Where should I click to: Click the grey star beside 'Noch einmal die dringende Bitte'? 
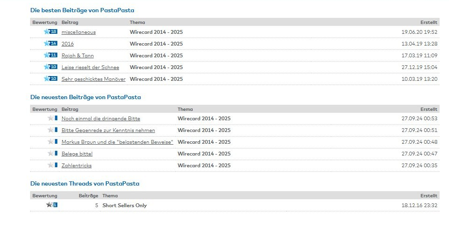pyautogui.click(x=51, y=118)
